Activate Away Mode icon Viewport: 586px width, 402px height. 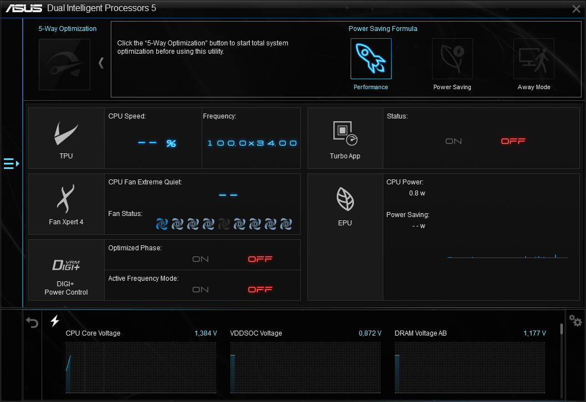coord(533,59)
